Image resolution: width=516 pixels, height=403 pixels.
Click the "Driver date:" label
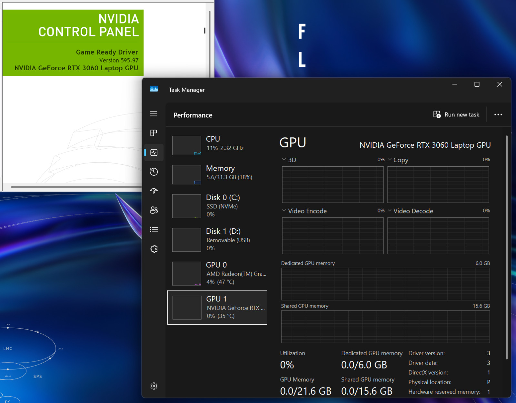click(x=423, y=363)
